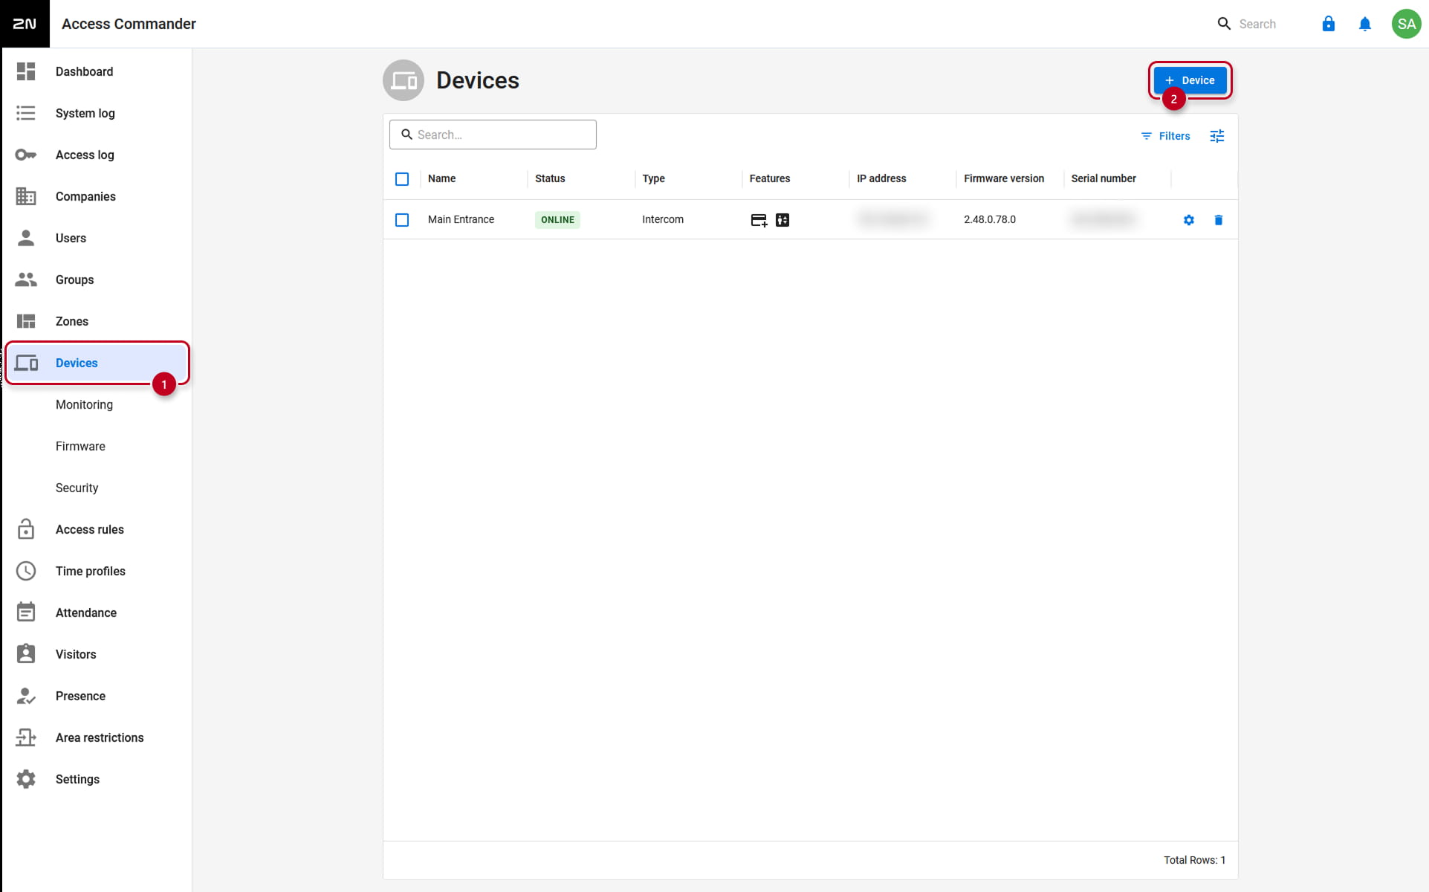Click the card feature icon for Main Entrance
Viewport: 1429px width, 892px height.
pos(759,220)
